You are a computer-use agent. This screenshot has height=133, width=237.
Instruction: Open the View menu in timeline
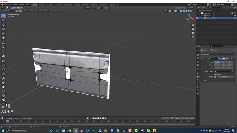click(24, 118)
